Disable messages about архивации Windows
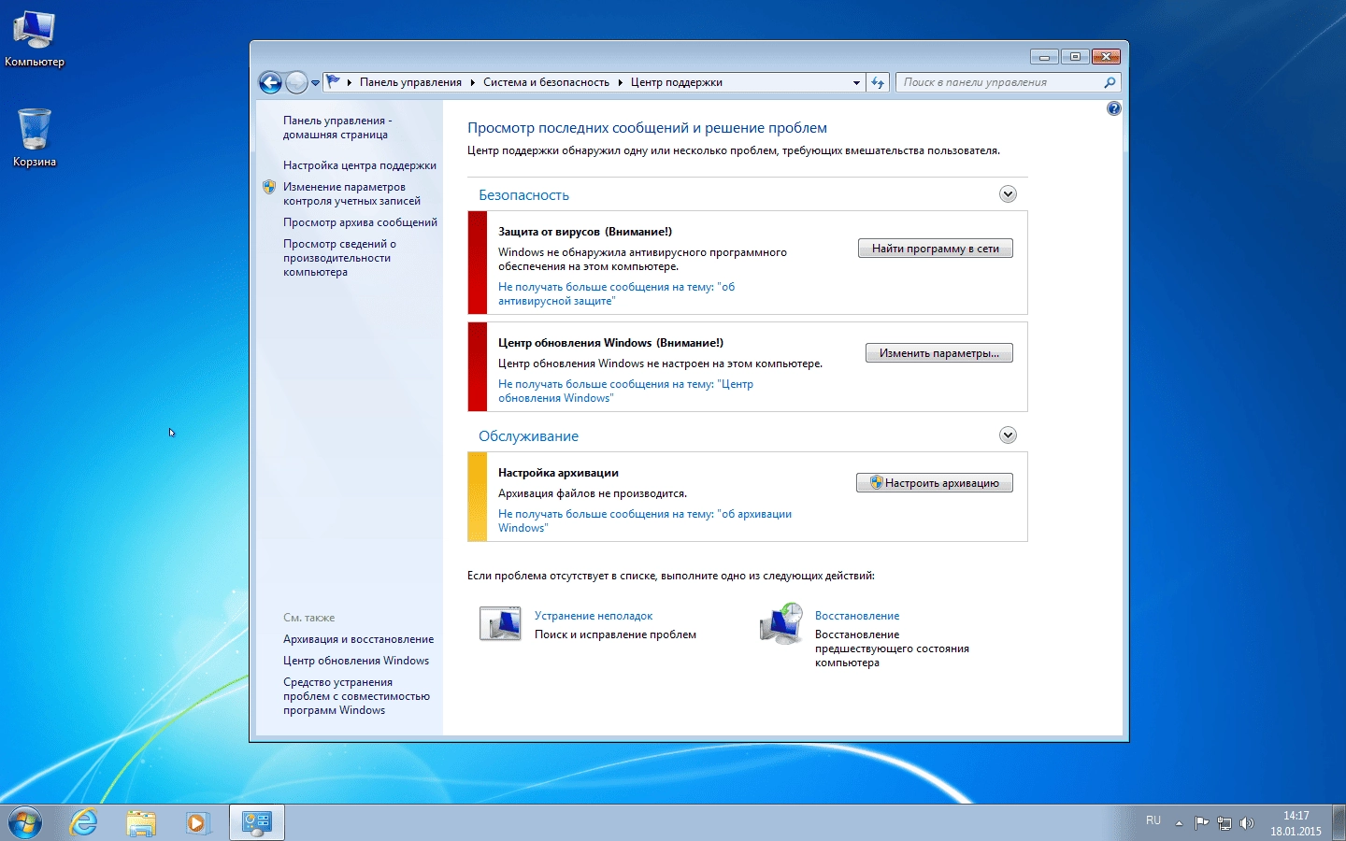Image resolution: width=1346 pixels, height=841 pixels. click(645, 520)
